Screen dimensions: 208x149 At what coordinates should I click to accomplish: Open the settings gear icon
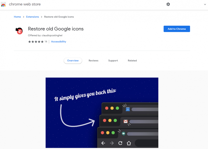168,4
